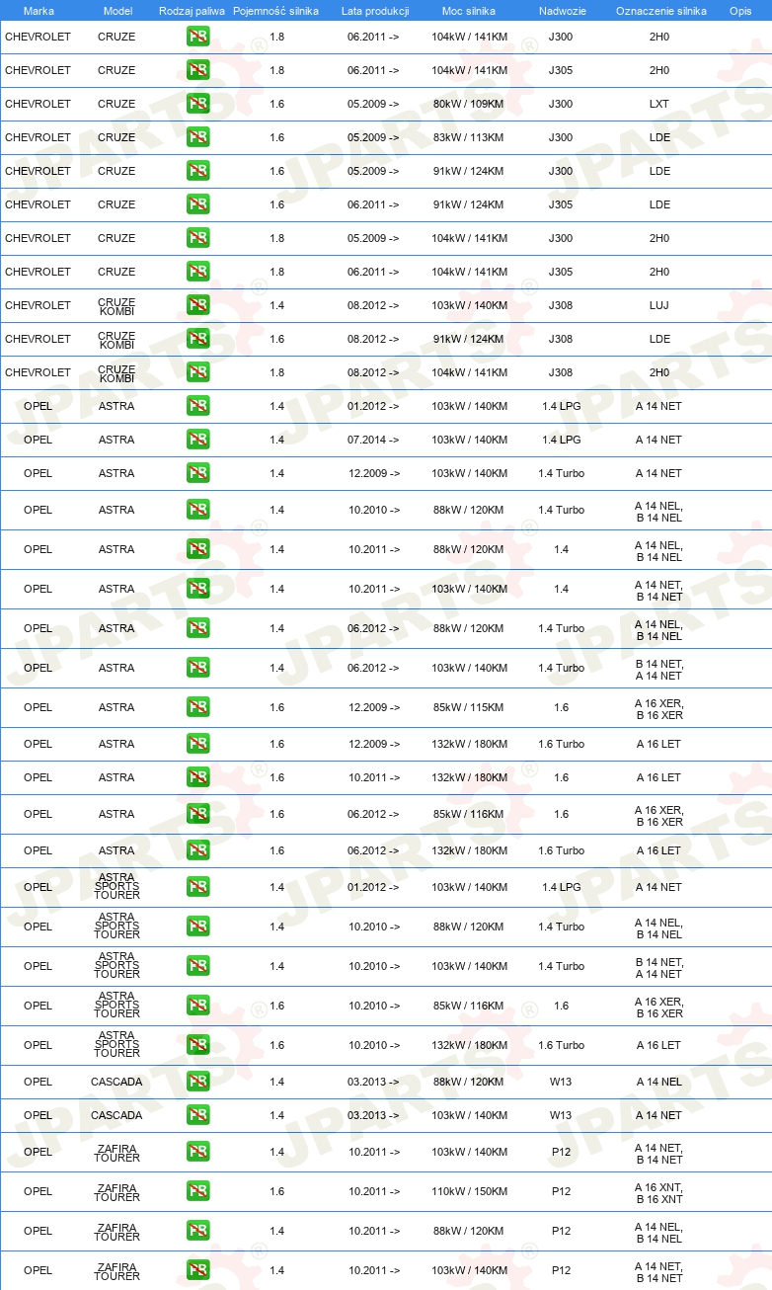Image resolution: width=772 pixels, height=1290 pixels.
Task: Click the unleaded fuel icon in the Cruze LXT row
Action: coord(197,104)
